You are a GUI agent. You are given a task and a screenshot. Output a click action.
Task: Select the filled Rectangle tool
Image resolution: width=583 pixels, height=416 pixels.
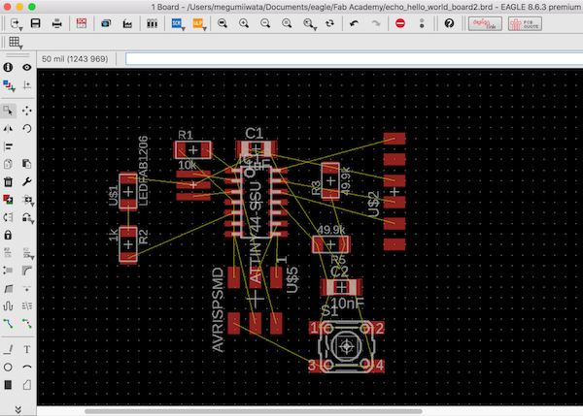[8, 385]
